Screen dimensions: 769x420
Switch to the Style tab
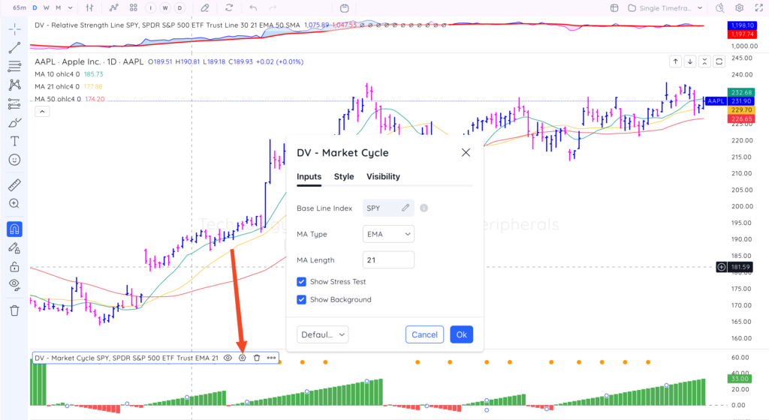tap(344, 177)
